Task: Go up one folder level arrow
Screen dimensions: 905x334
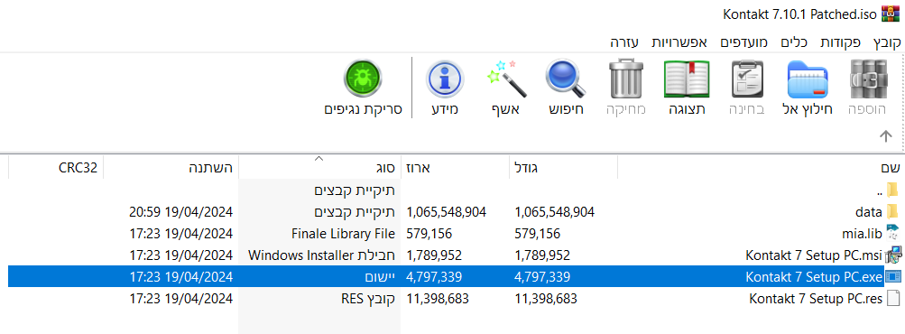Action: tap(885, 135)
